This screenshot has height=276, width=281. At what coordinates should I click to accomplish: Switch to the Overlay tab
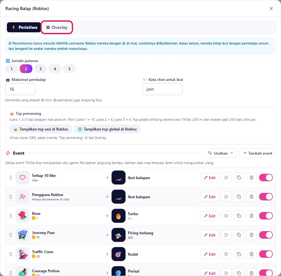coord(57,27)
